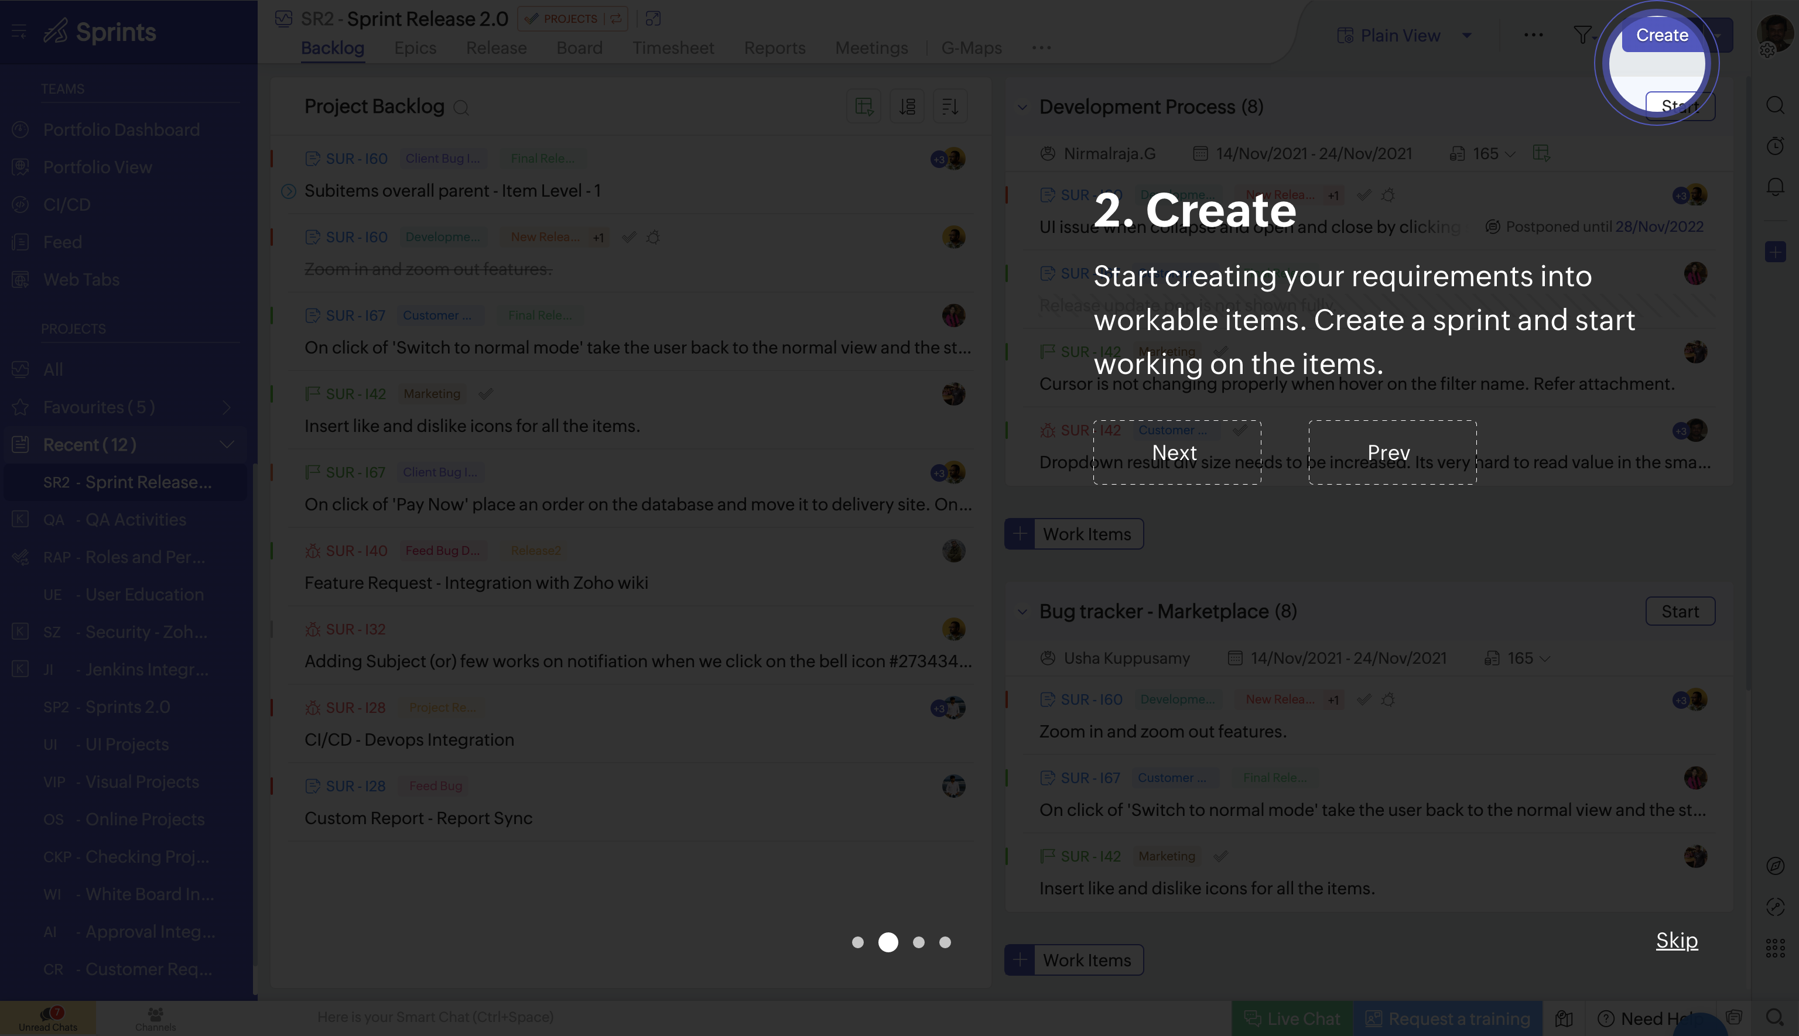The image size is (1799, 1036).
Task: Click the expand-to-fullscreen icon near Sprint Release 2.0
Action: pos(653,19)
